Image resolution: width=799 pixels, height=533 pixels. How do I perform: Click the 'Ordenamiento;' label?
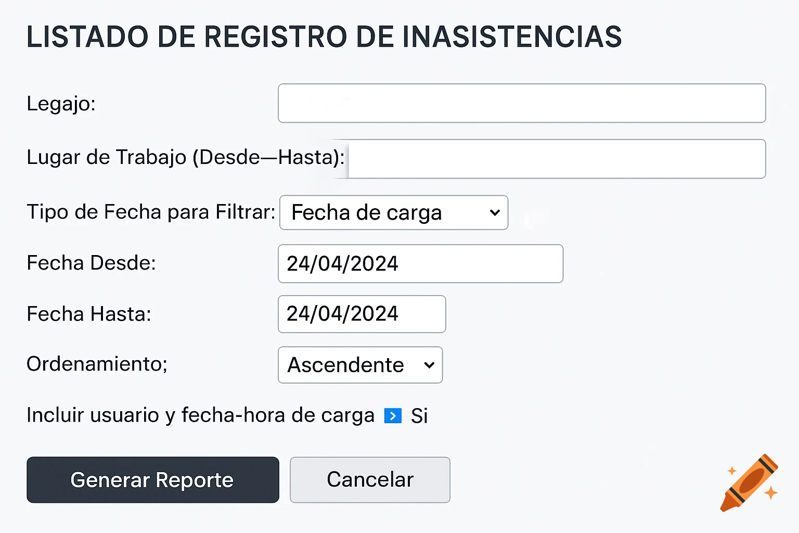pos(96,364)
